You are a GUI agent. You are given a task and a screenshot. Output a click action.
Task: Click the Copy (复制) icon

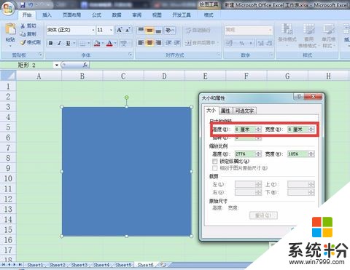tap(23, 34)
